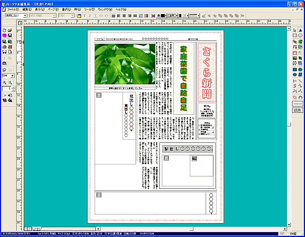Select the diagonal line drawing tool
305x237 pixels.
pyautogui.click(x=300, y=81)
